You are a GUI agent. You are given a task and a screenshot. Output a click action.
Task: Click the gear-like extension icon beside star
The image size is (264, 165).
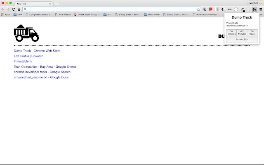[x=205, y=9]
